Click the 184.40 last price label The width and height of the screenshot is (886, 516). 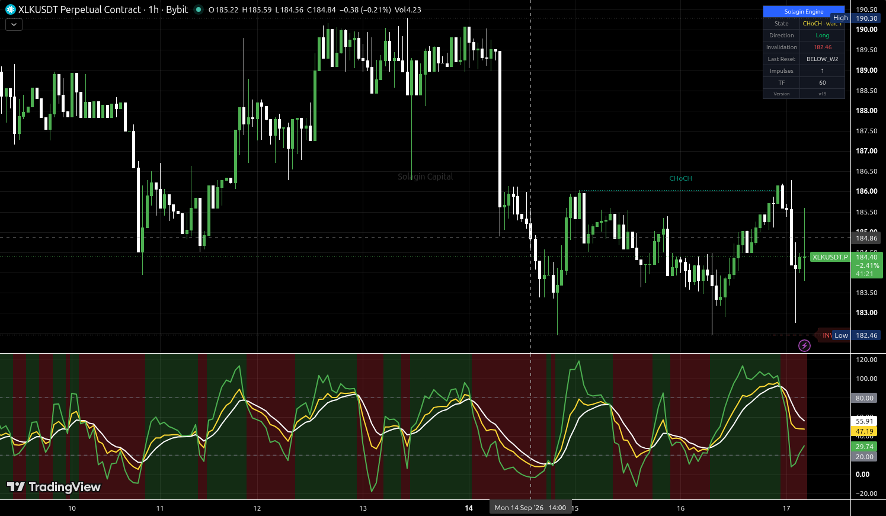(x=866, y=257)
